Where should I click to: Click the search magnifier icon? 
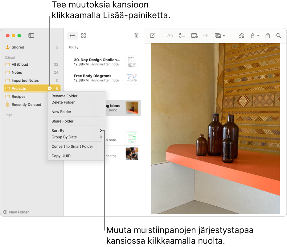(279, 36)
